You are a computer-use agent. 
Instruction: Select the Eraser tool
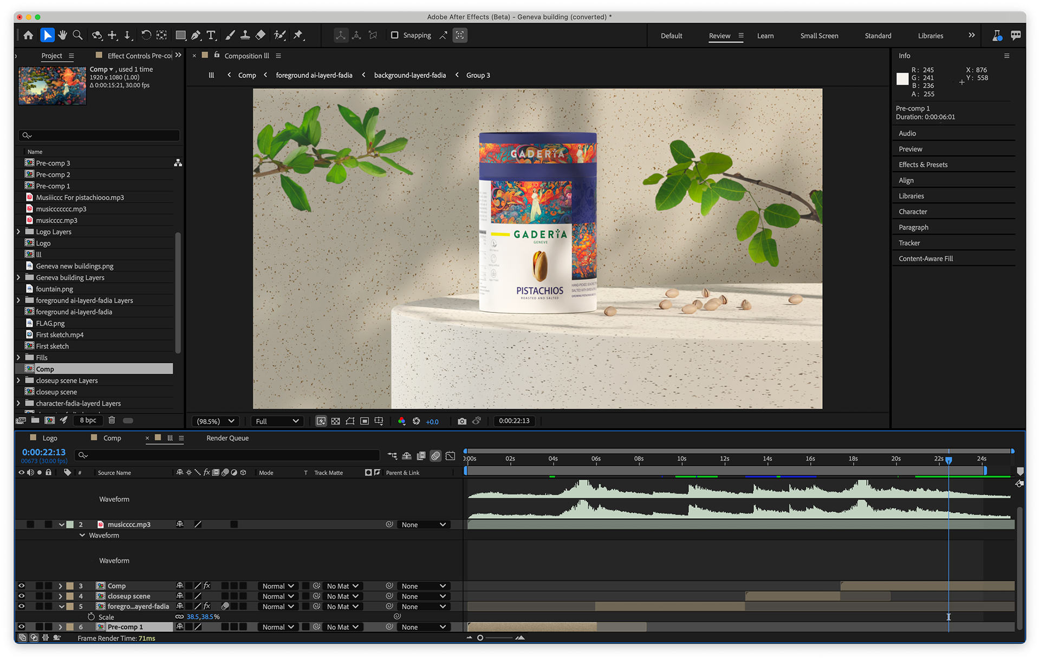[x=261, y=35]
